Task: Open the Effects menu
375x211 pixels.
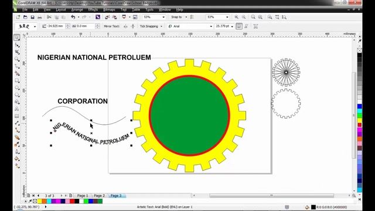Action: (93, 9)
